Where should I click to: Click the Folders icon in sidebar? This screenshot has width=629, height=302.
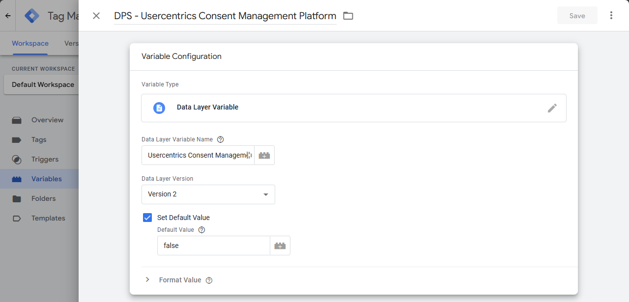[17, 198]
